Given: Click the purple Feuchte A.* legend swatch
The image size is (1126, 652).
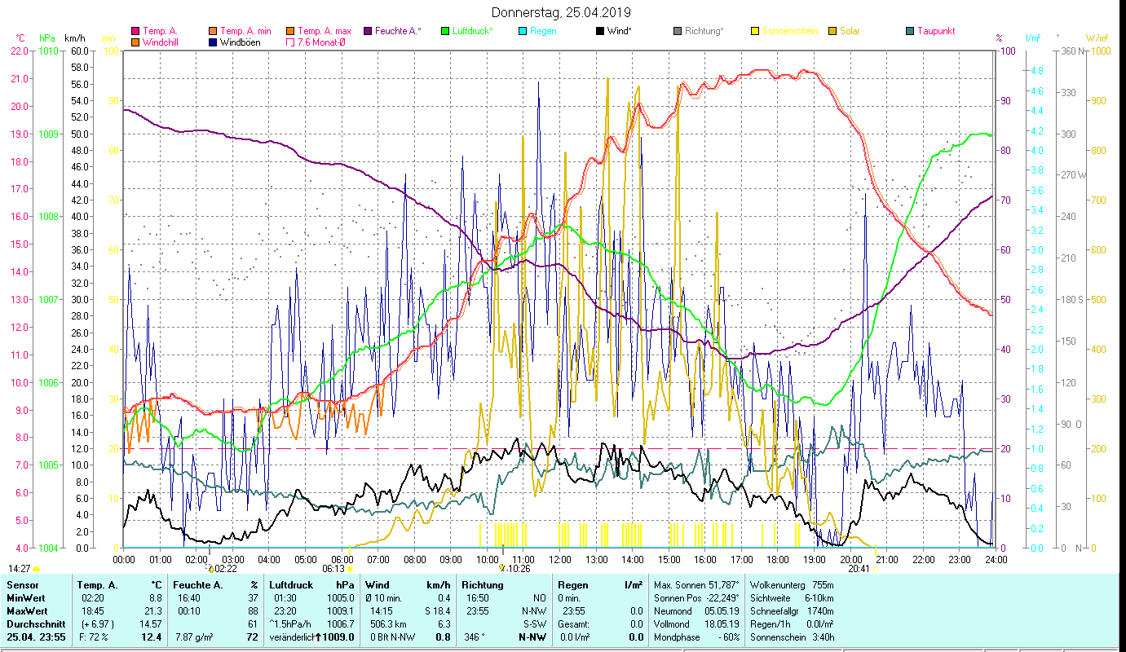Looking at the screenshot, I should click(x=368, y=31).
